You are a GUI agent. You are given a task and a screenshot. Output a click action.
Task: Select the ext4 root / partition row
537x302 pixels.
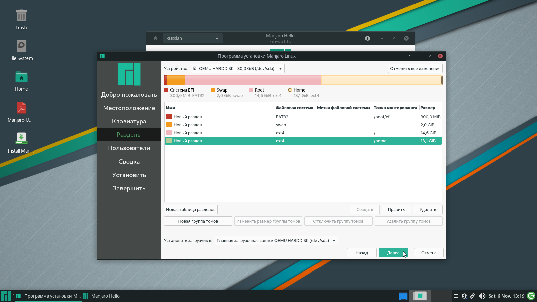pos(303,133)
